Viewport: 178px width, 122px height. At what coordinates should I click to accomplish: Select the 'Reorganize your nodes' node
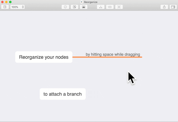click(x=44, y=57)
